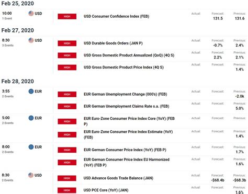This screenshot has height=194, width=248.
Task: Click the EU flag icon beside the 3:55 events
Action: 31,92
